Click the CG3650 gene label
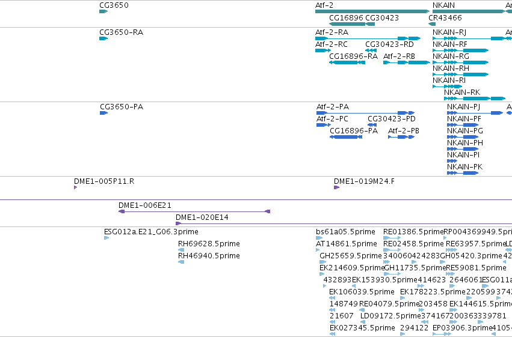The image size is (512, 337). tap(114, 5)
